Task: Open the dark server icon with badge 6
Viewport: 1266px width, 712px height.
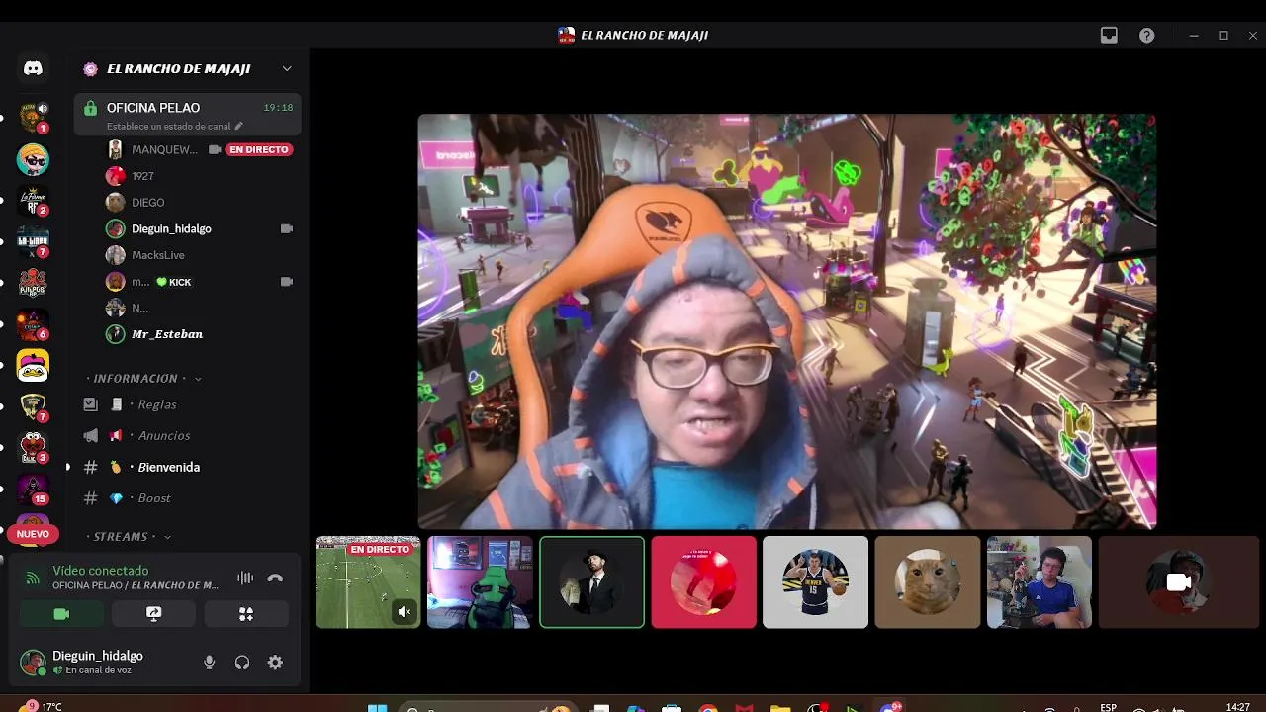Action: 33,324
